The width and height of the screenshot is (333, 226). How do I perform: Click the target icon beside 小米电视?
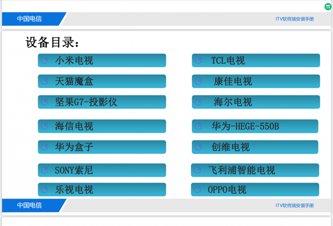(44, 60)
